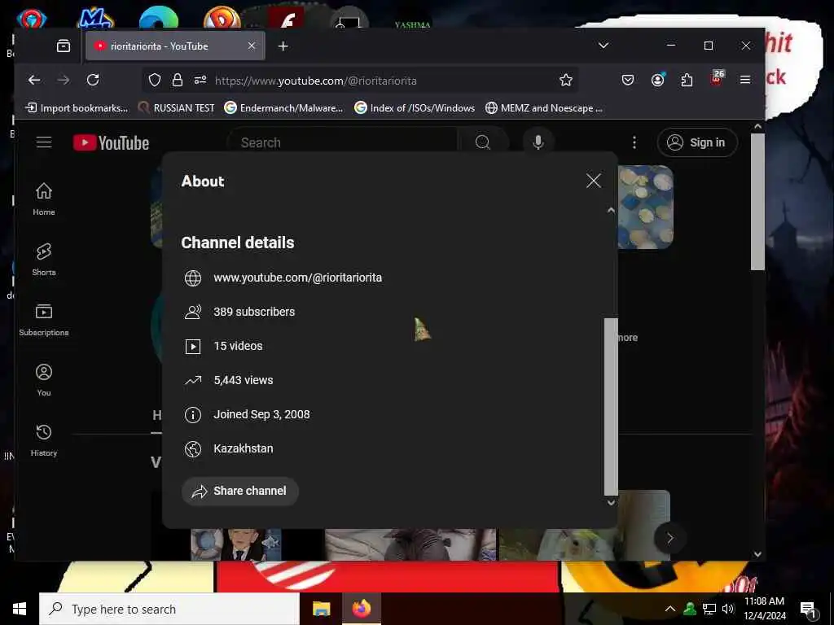The height and width of the screenshot is (625, 834).
Task: Click 5,443 views text
Action: pos(243,380)
